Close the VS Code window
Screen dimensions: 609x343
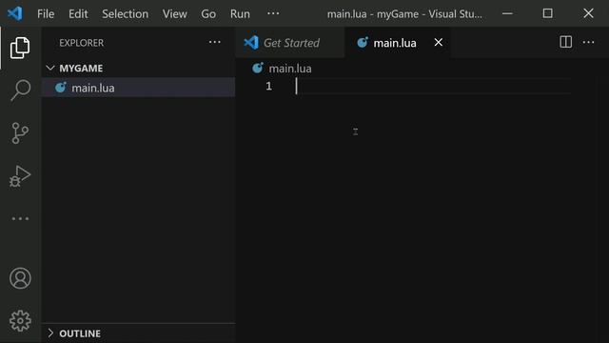click(588, 13)
